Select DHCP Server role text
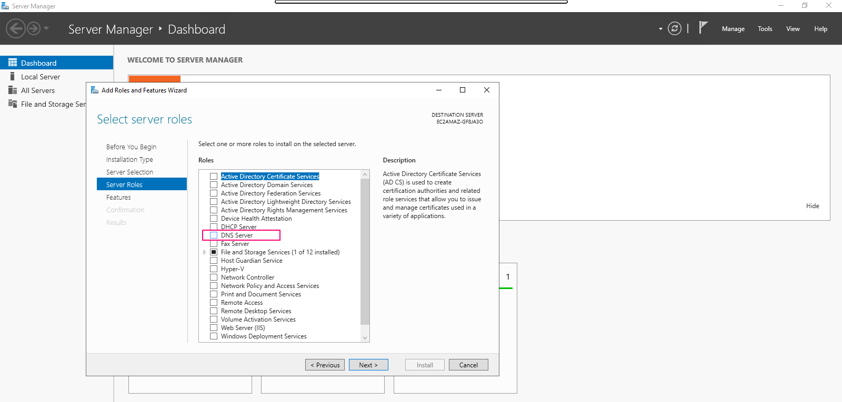This screenshot has width=842, height=402. [x=239, y=227]
